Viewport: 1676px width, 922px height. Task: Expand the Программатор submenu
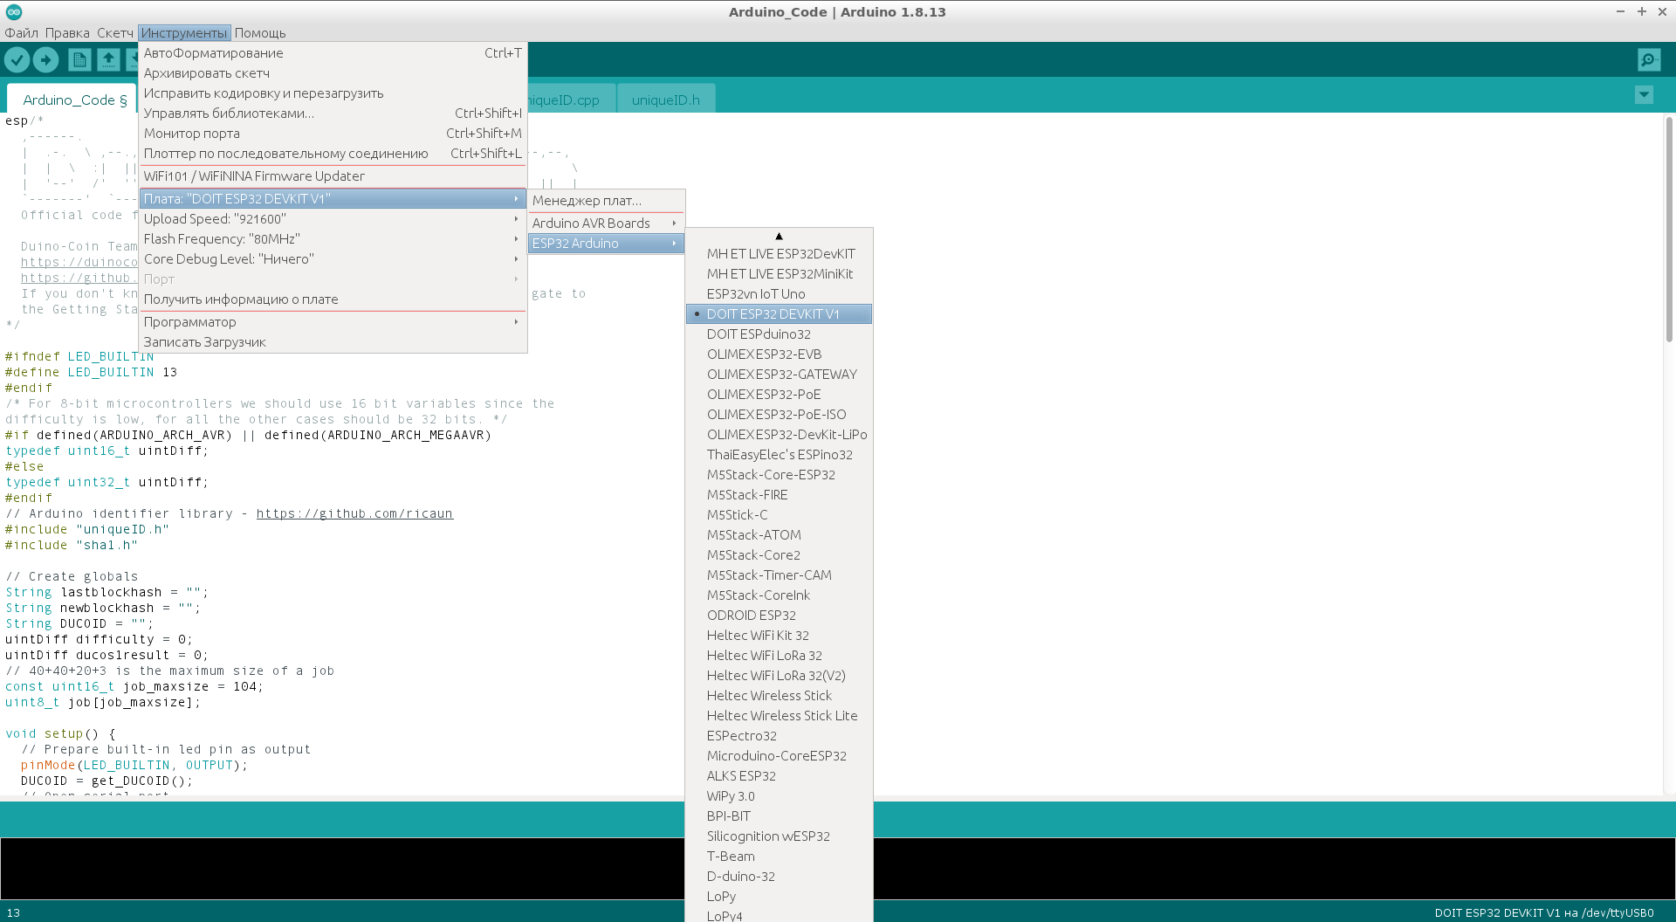pos(333,321)
